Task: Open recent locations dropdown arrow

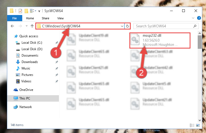Action: point(27,26)
